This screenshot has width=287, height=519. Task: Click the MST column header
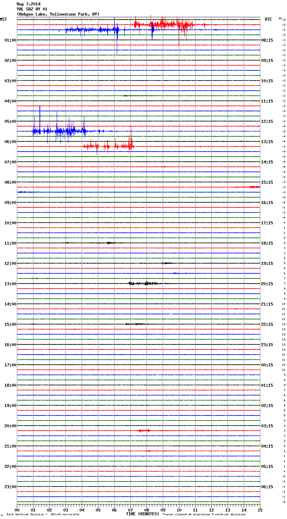coord(3,19)
